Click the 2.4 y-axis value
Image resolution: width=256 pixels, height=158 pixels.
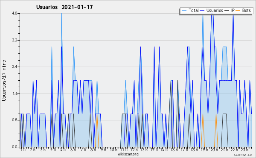click(x=15, y=67)
